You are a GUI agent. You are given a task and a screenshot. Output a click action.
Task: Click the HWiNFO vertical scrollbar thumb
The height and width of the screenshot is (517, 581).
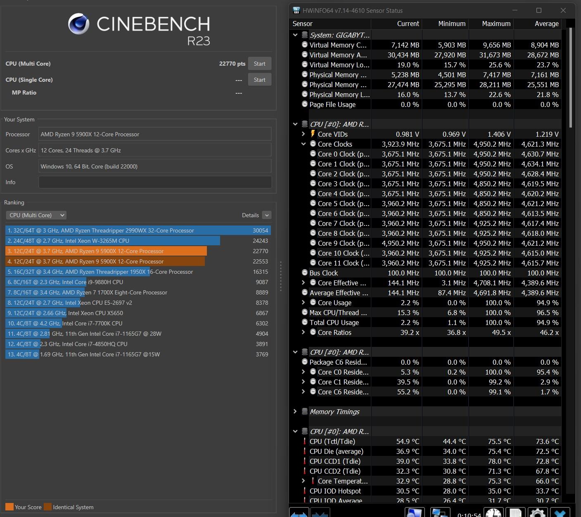tap(571, 78)
